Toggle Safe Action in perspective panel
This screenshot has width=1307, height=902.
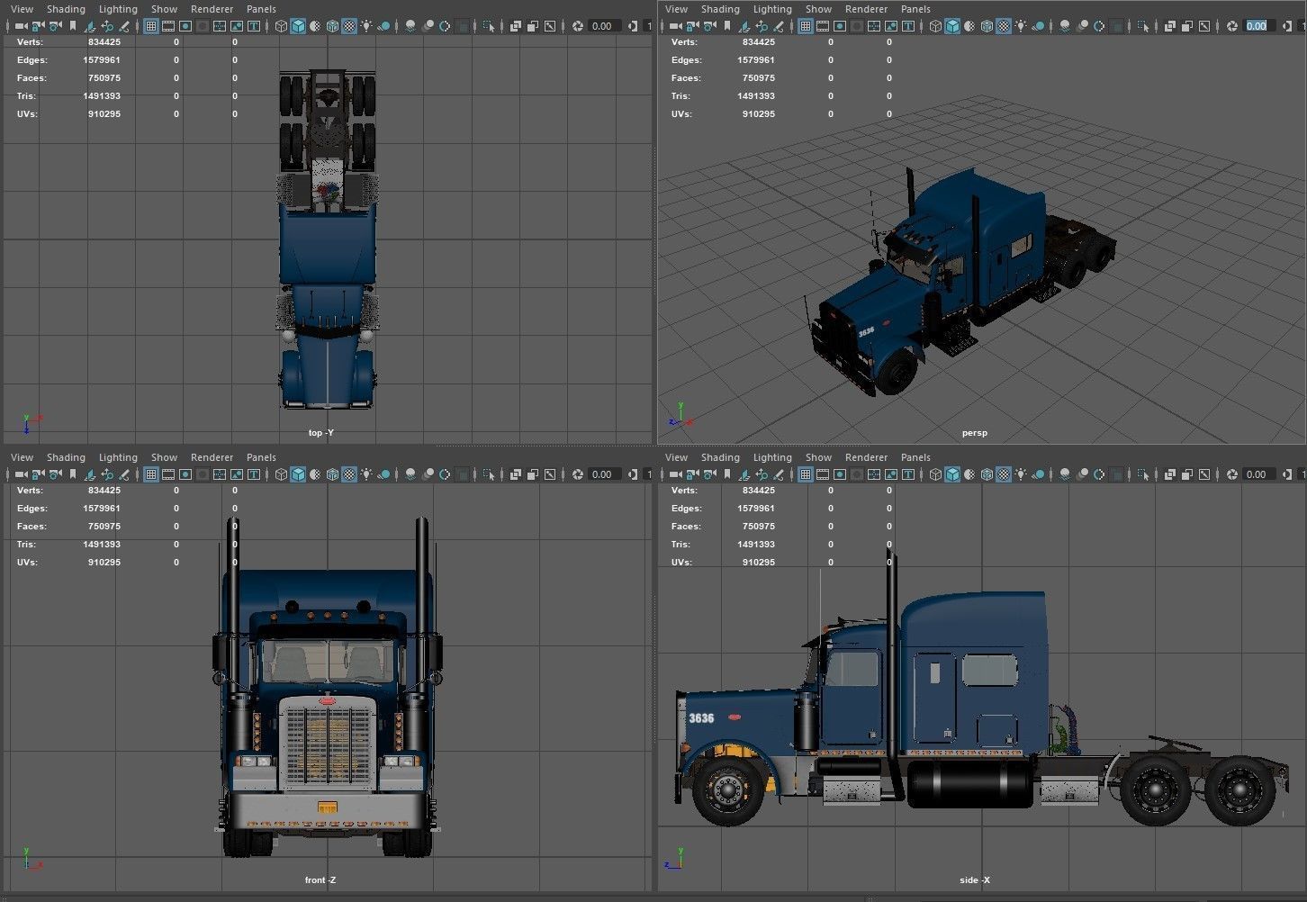891,26
